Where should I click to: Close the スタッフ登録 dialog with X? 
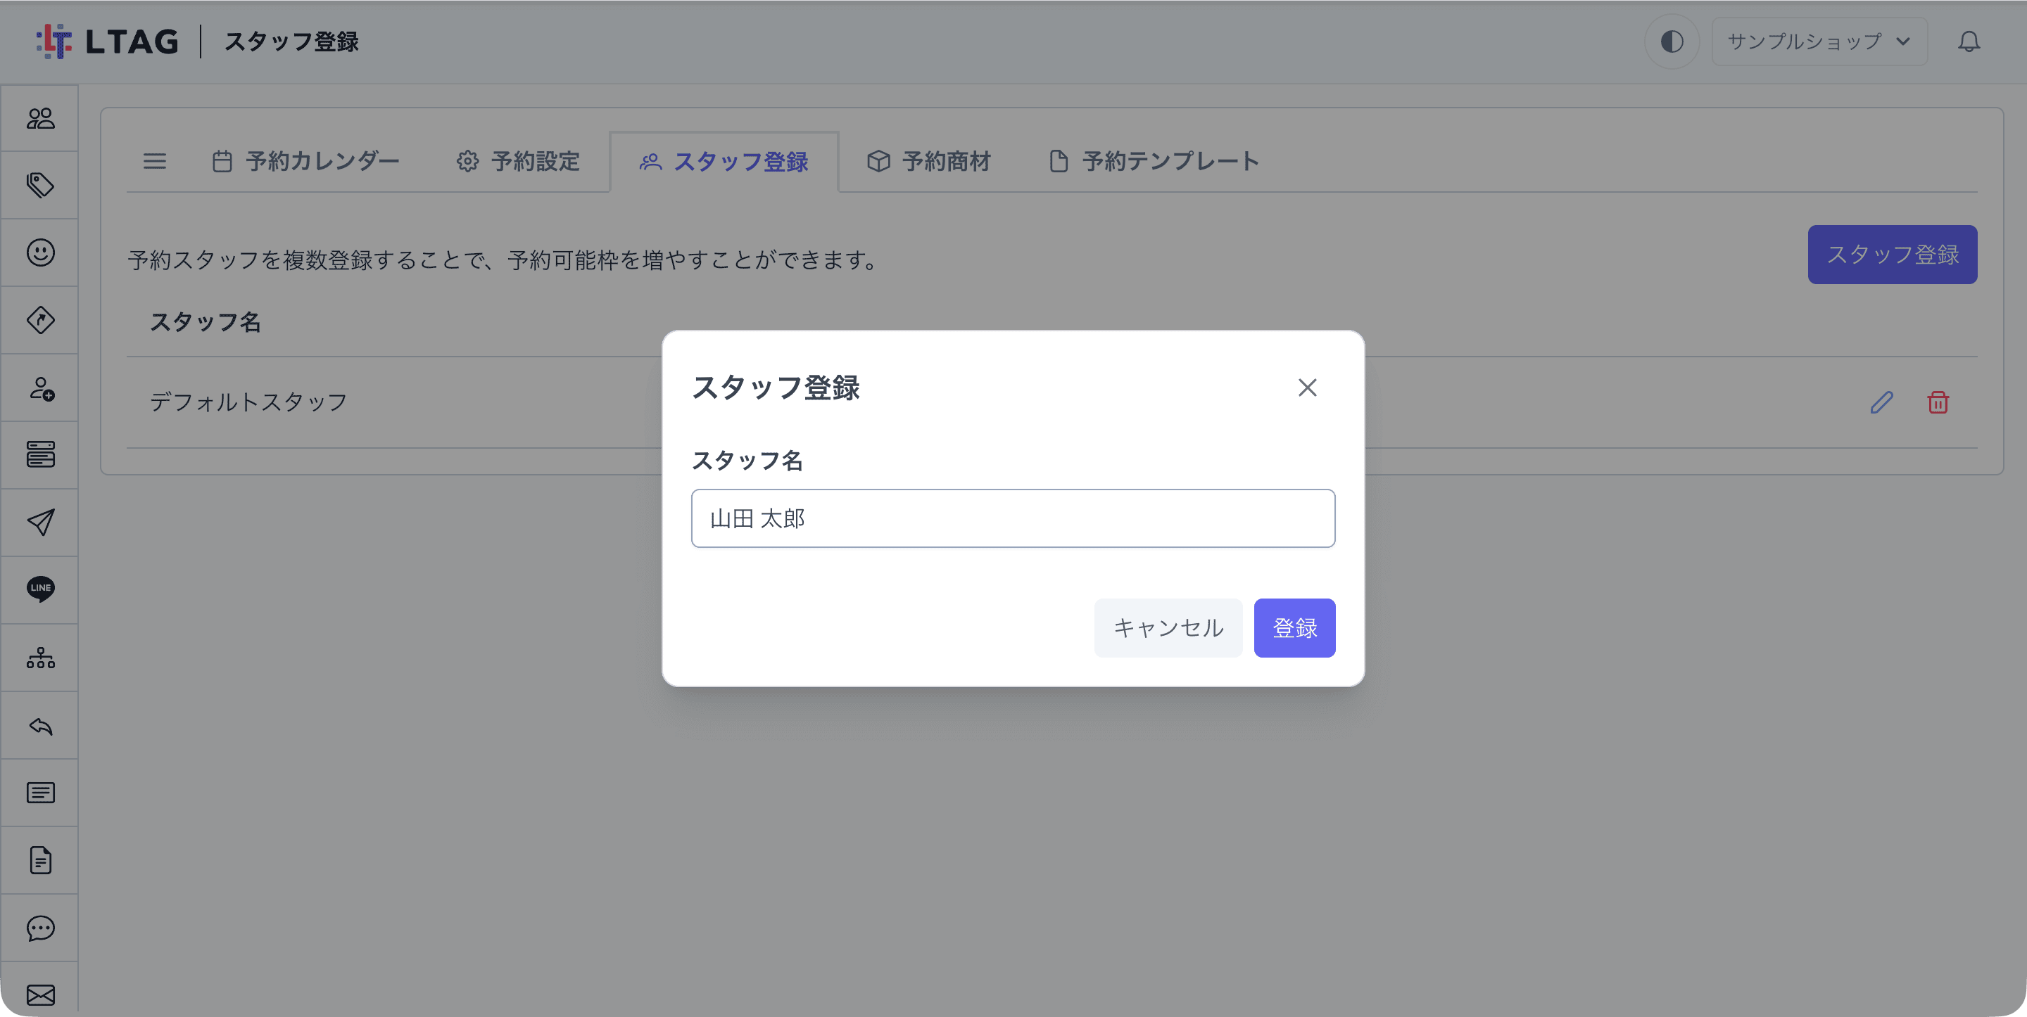(x=1307, y=387)
